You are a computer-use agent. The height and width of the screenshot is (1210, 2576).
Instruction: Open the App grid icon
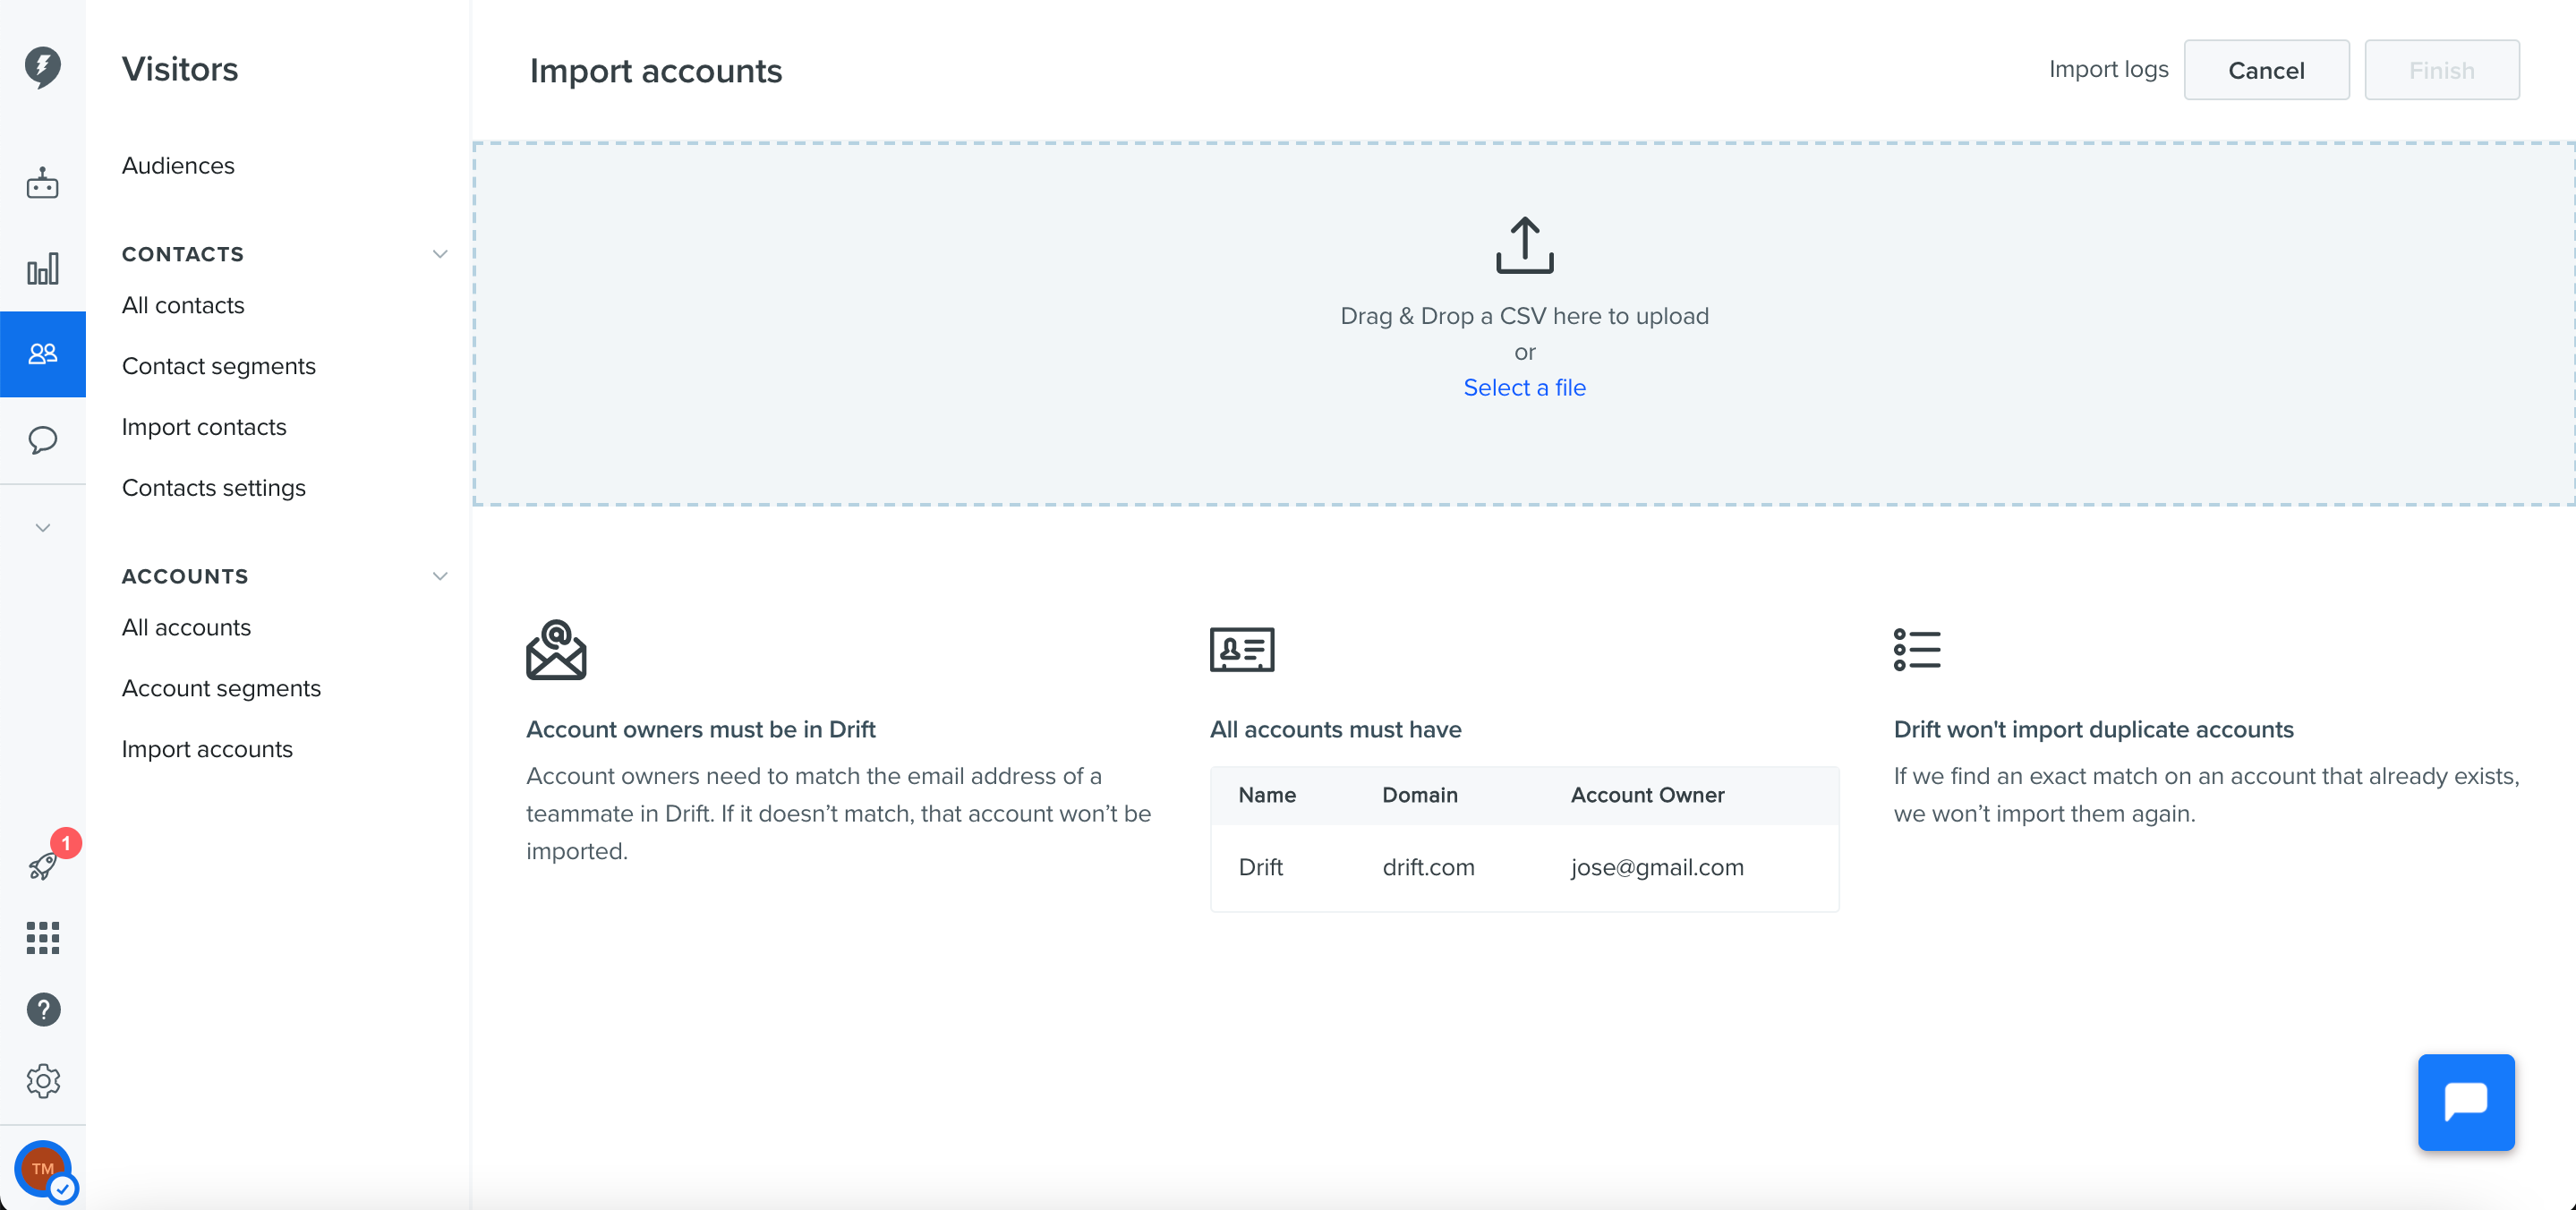42,937
